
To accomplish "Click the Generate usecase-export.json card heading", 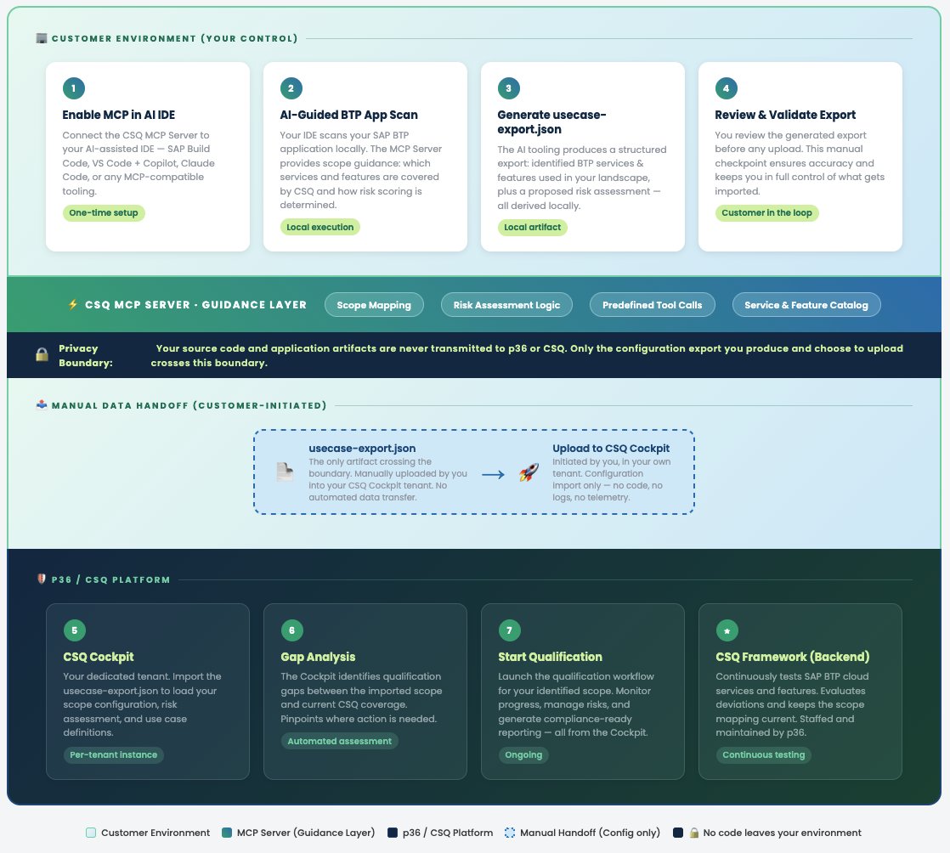I will tap(552, 121).
